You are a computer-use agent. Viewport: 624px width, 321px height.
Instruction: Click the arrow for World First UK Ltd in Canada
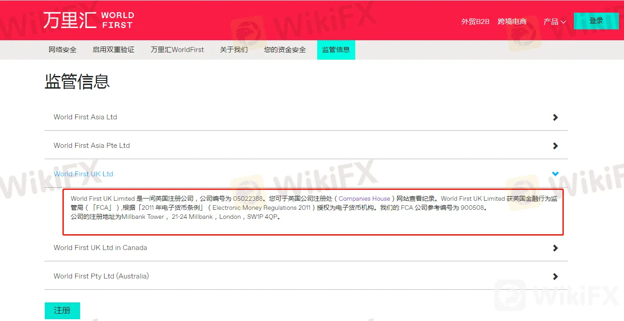click(x=555, y=248)
